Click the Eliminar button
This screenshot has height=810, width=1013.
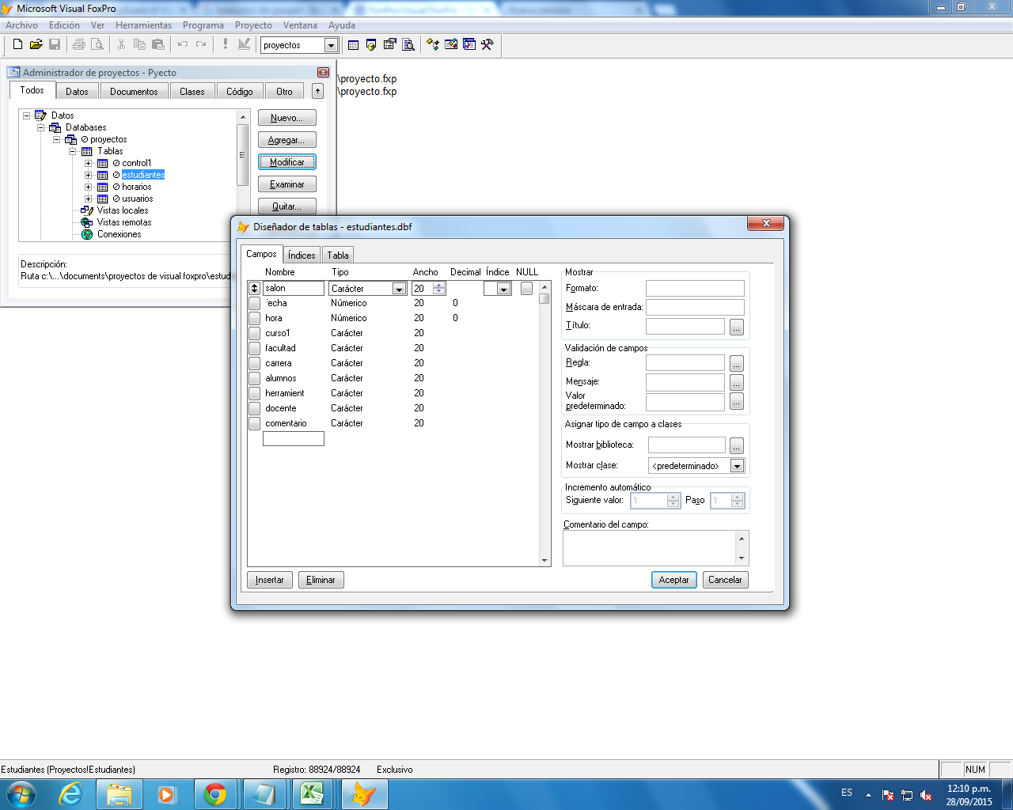(x=321, y=580)
